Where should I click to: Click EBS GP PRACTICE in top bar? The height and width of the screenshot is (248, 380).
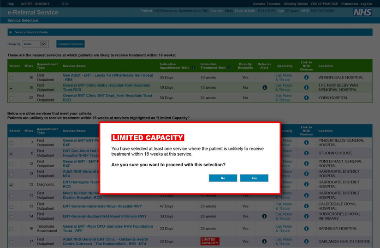point(325,4)
